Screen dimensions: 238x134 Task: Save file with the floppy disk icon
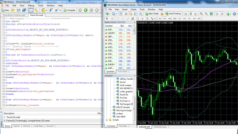(x=19, y=10)
